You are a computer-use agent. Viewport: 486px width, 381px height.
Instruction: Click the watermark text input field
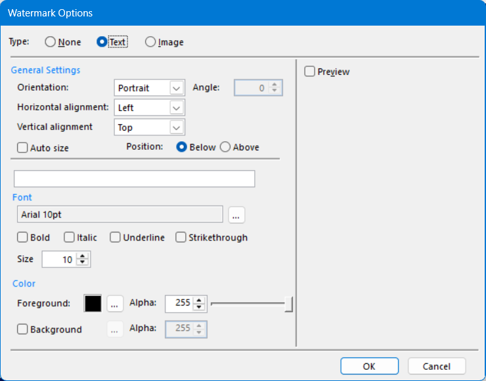pos(134,179)
